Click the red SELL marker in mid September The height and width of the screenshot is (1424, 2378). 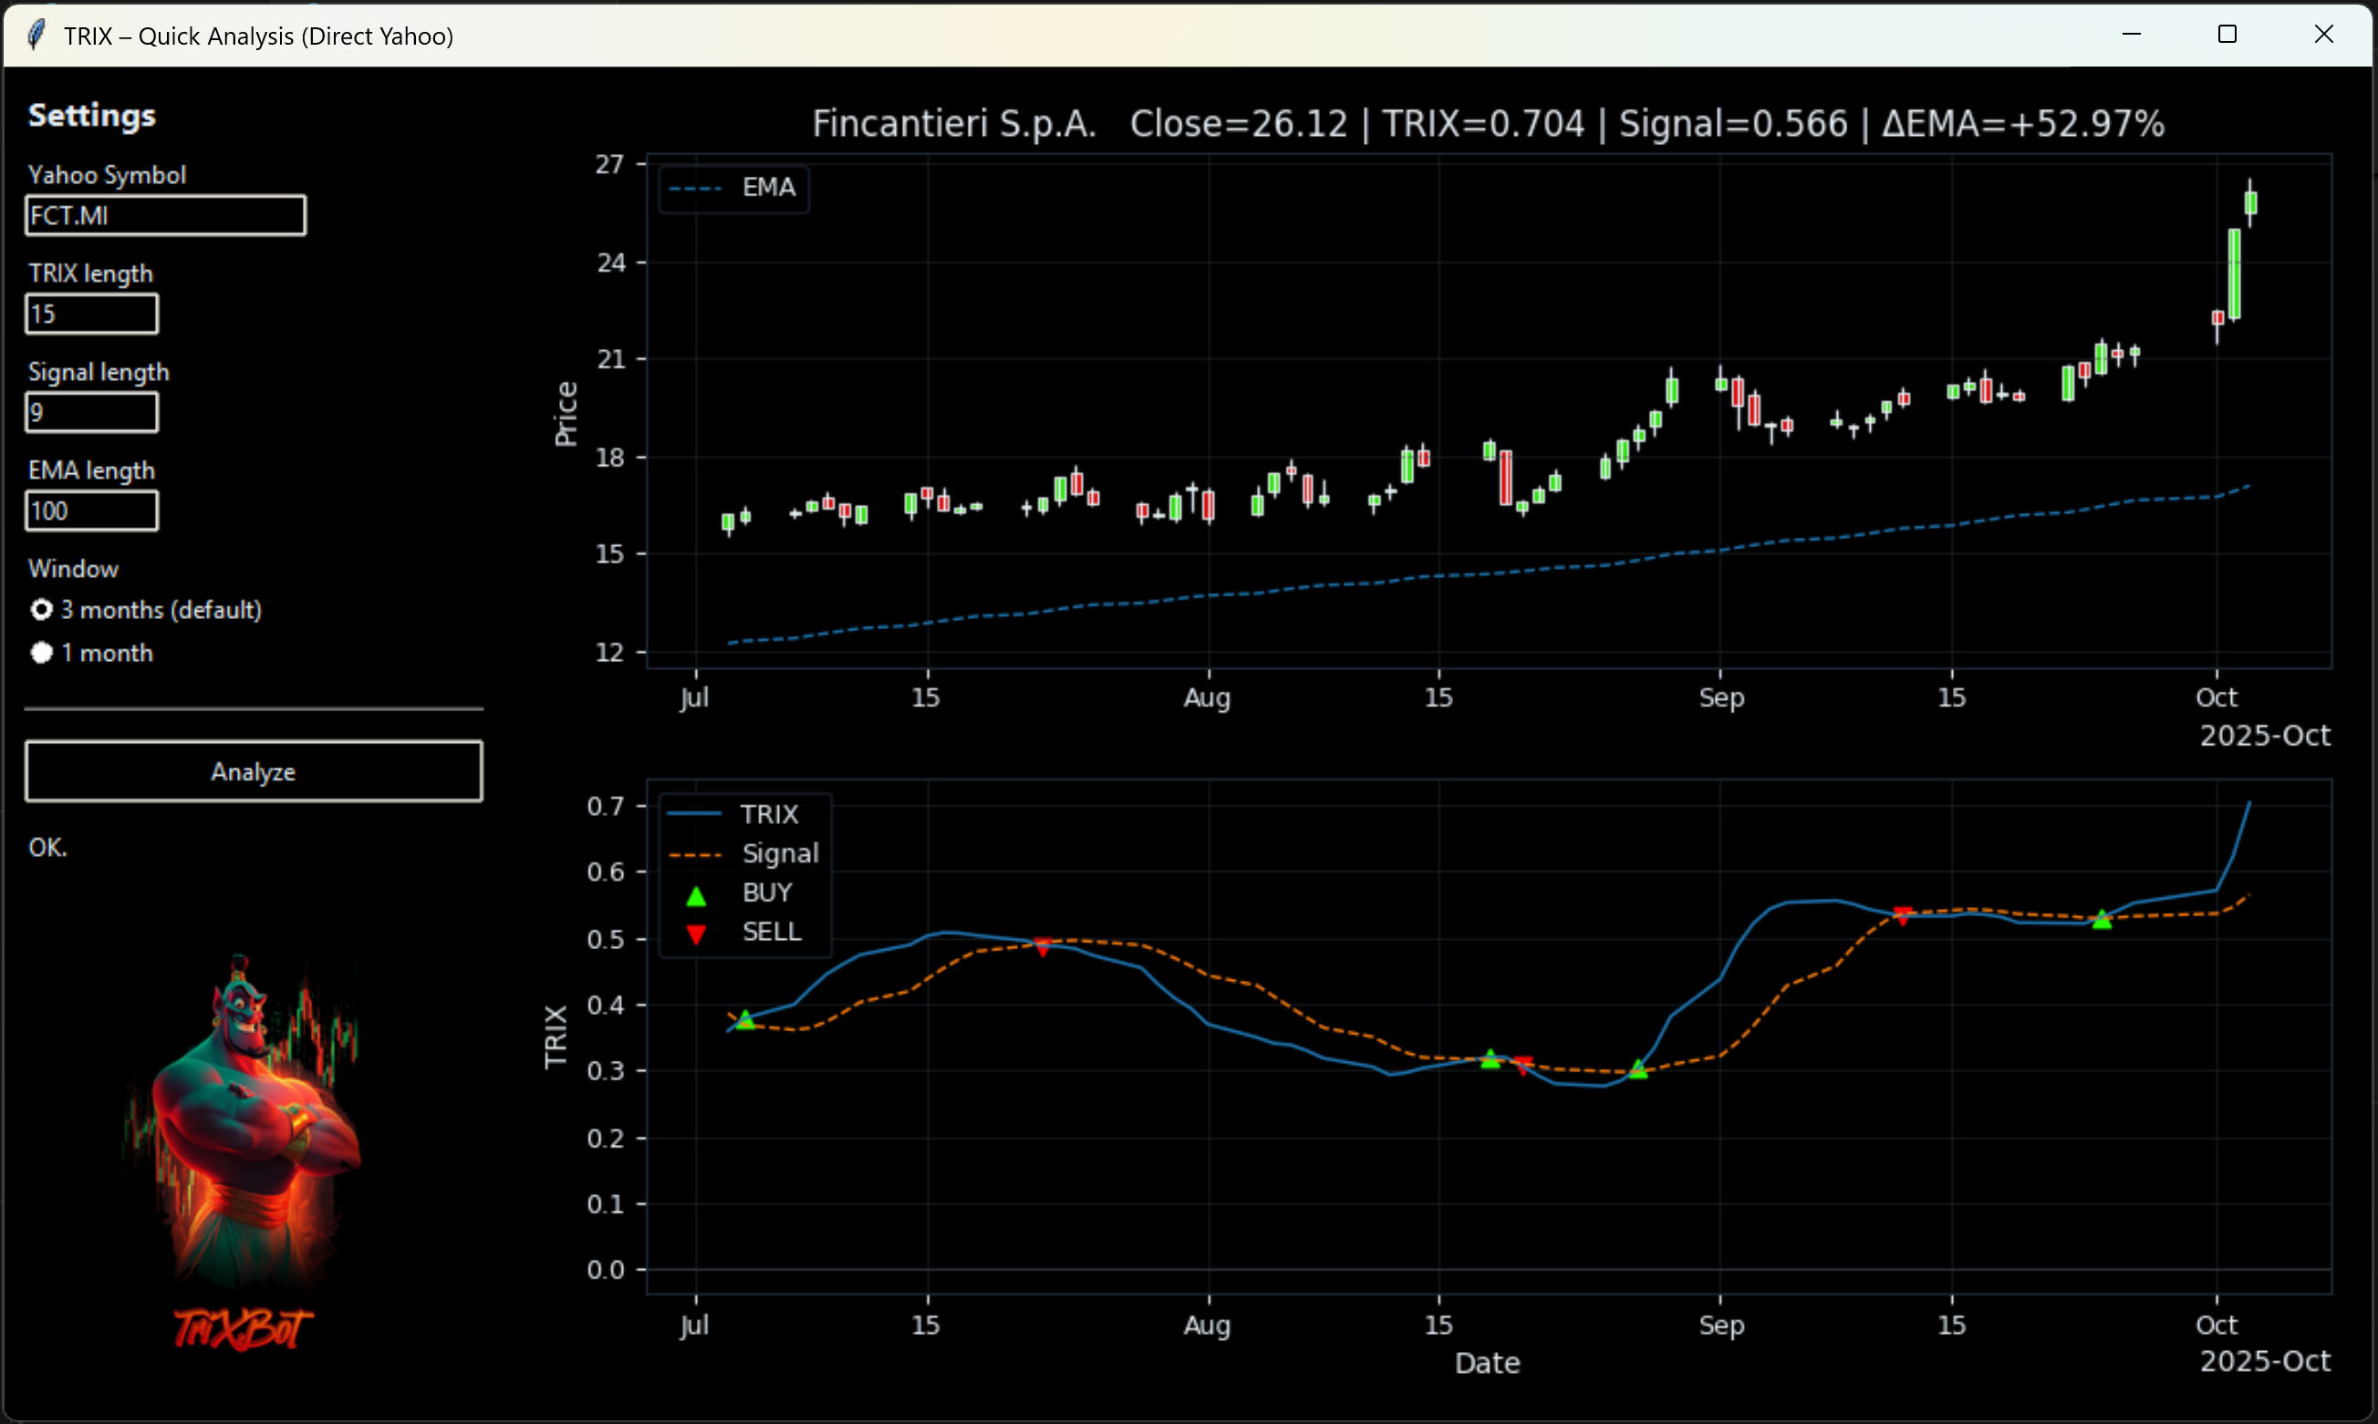pos(1903,915)
